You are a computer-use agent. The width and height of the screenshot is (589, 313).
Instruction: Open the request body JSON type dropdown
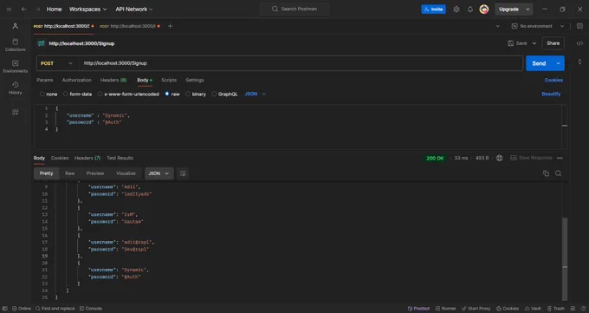[x=255, y=94]
